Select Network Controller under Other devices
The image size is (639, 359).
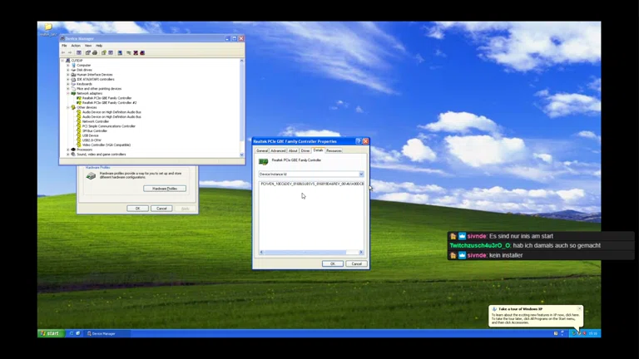pyautogui.click(x=96, y=121)
